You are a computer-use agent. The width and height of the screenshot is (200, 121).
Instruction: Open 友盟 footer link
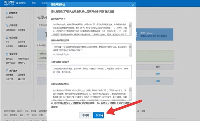(143, 111)
